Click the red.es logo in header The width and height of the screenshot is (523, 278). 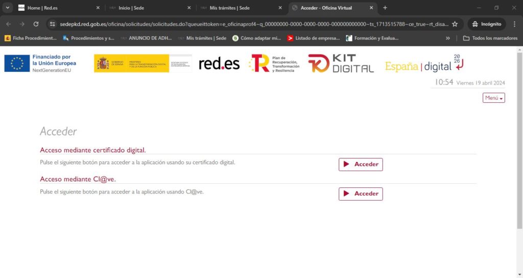pyautogui.click(x=219, y=64)
